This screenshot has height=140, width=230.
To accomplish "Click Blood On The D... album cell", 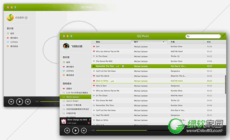I will click(178, 76).
